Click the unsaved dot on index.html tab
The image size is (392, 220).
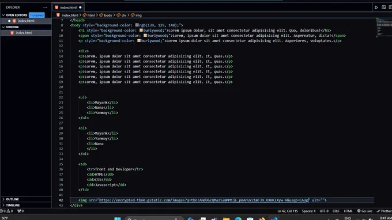pyautogui.click(x=80, y=7)
